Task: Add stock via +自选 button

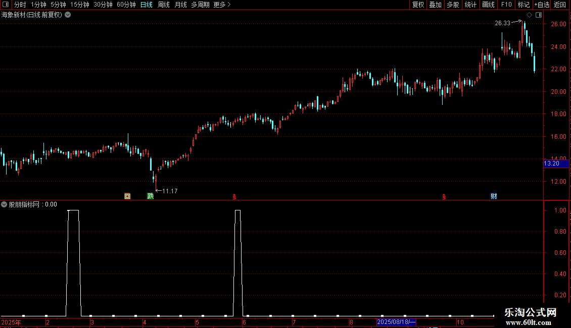Action: pos(542,5)
